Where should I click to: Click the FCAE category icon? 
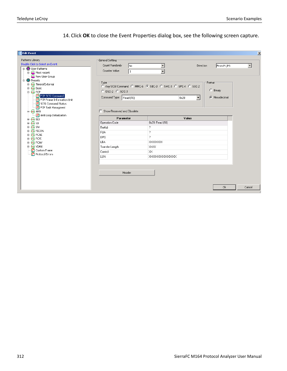(x=33, y=135)
